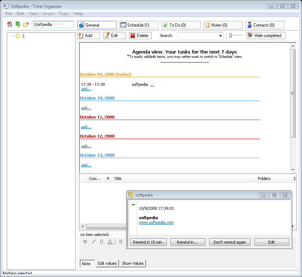302x277 pixels.
Task: Click add... link under October 12, 2008
Action: (86, 146)
